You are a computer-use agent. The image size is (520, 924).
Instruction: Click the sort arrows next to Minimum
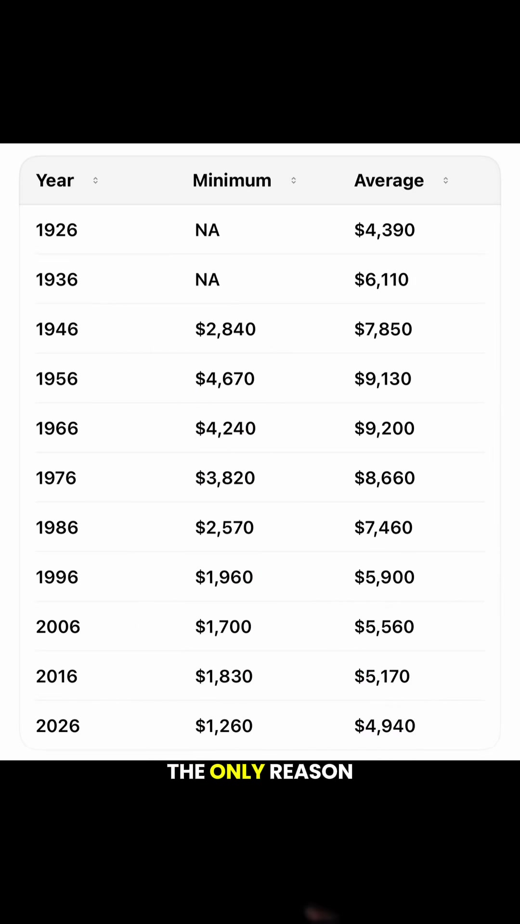click(x=293, y=180)
